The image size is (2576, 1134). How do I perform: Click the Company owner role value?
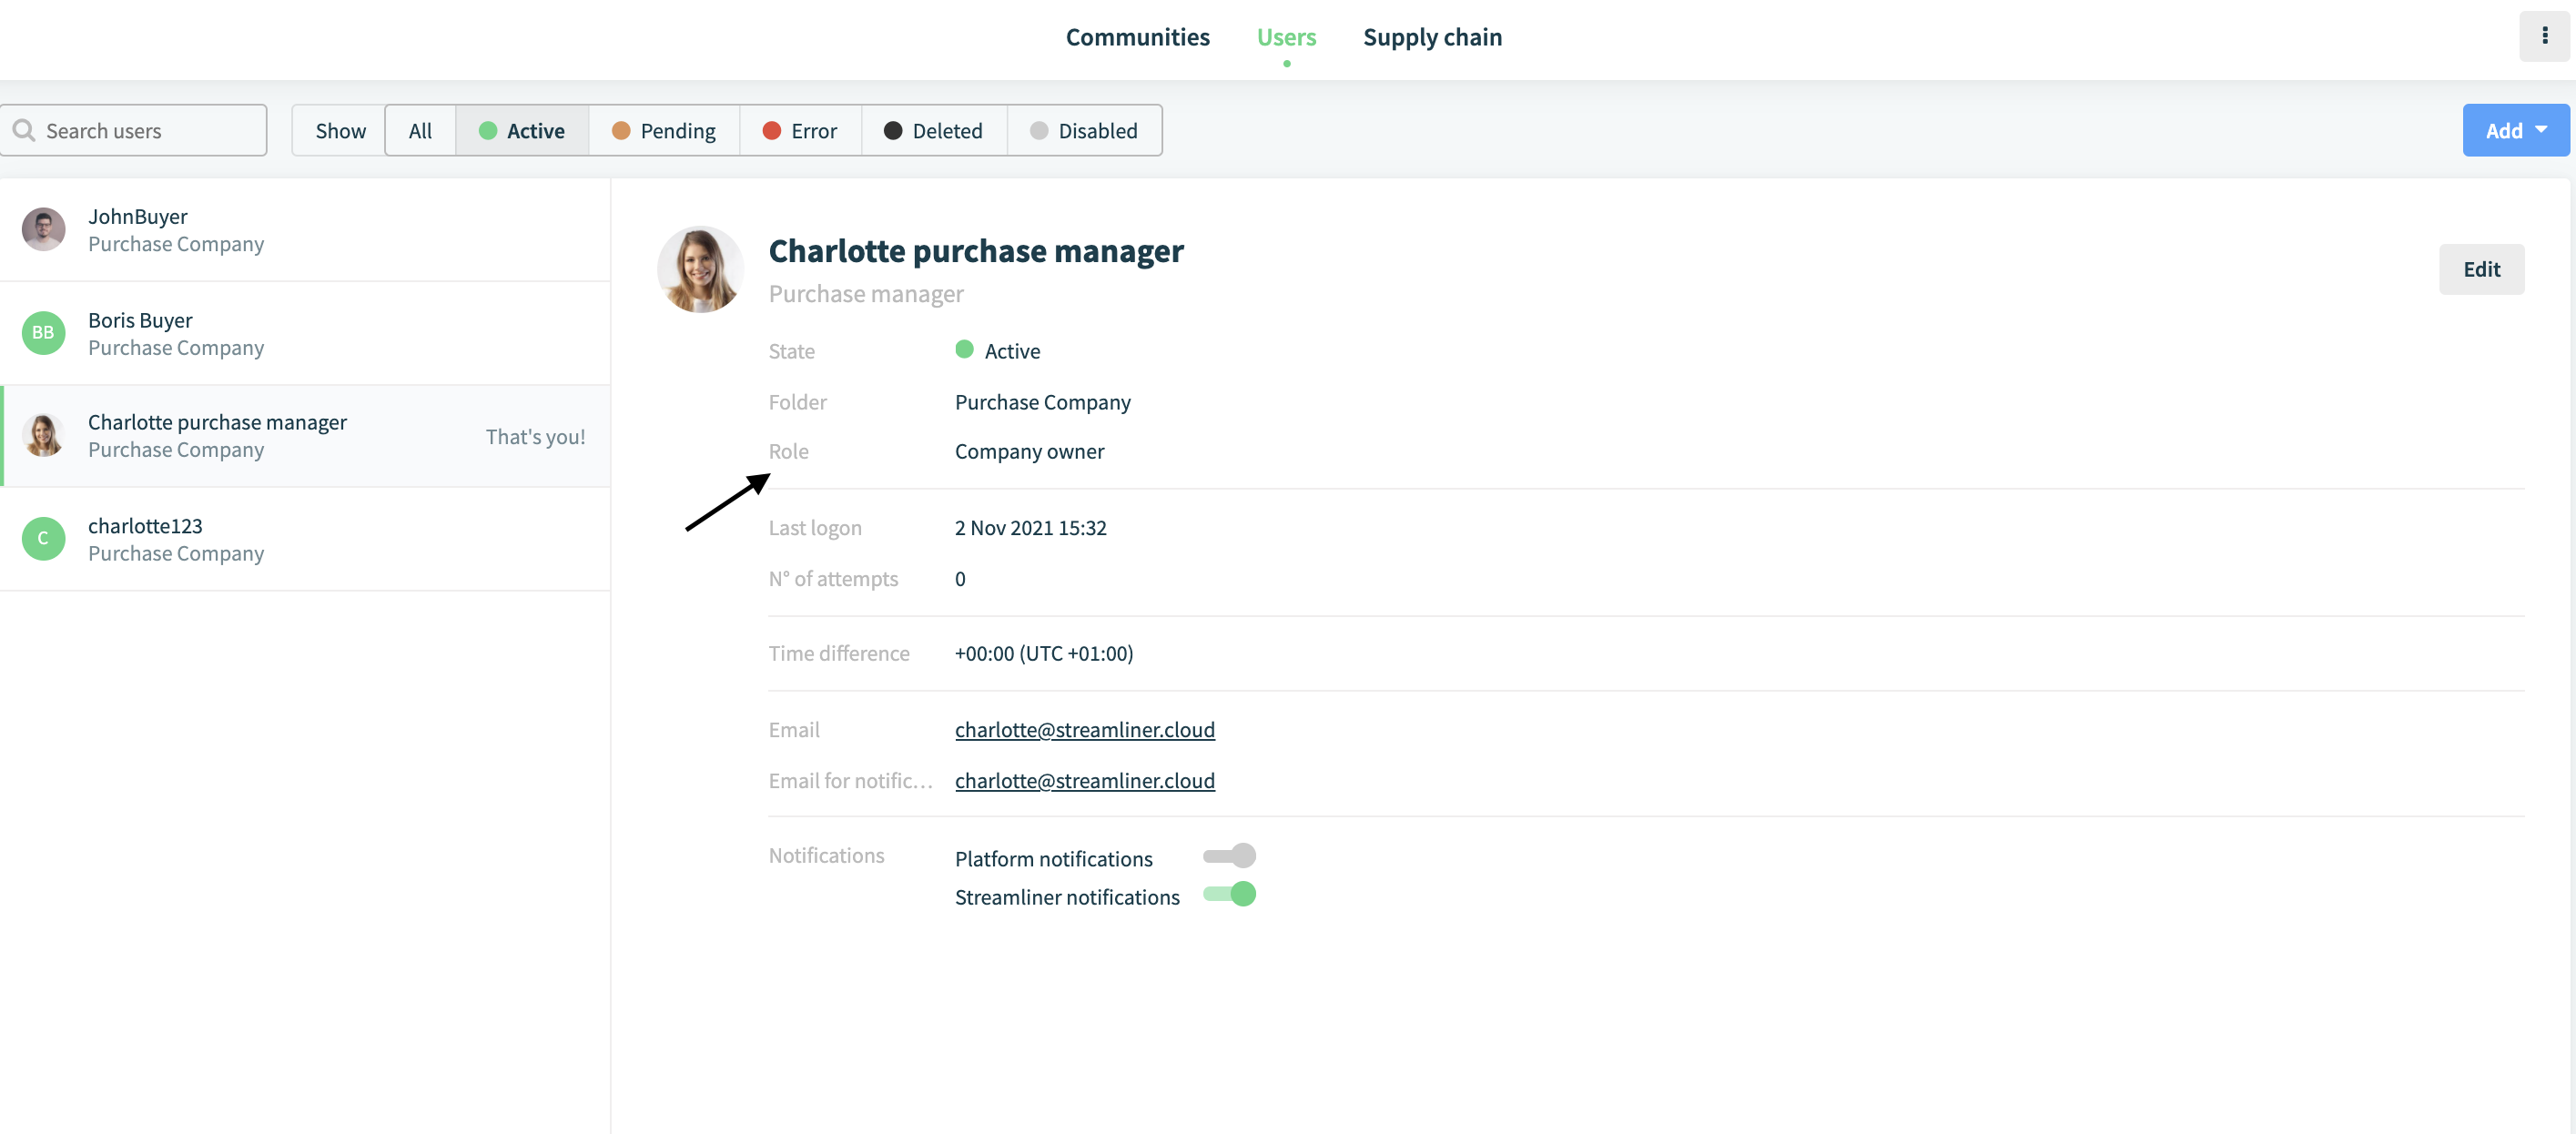pos(1029,451)
